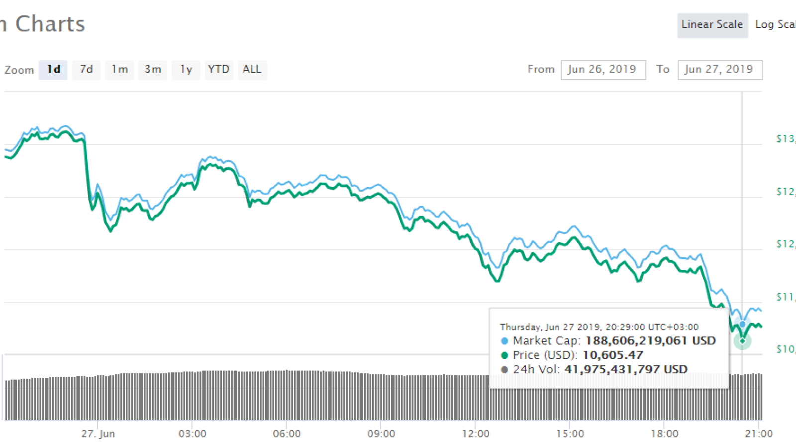Screen dimensions: 796x448
Task: Click the 27. Jun date axis label
Action: click(x=98, y=434)
